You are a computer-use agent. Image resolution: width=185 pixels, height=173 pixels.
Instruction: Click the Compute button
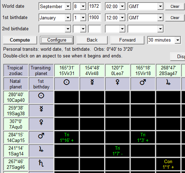[20, 40]
